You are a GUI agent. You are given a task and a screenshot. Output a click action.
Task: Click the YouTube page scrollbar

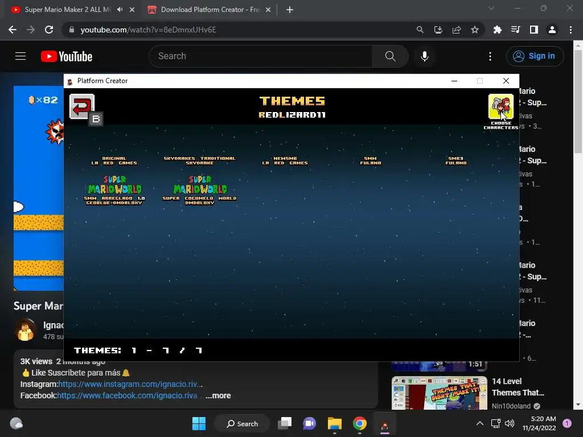coord(578,100)
